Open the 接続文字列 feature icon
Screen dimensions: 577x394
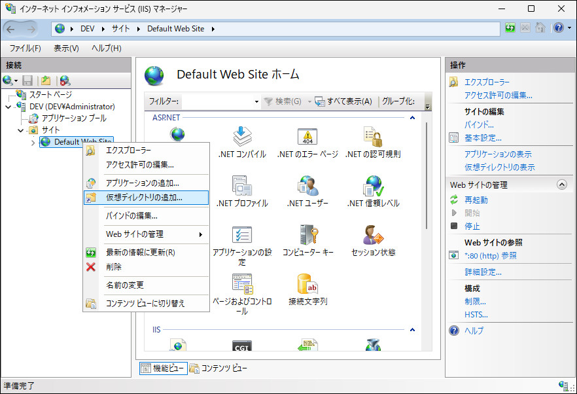(307, 290)
